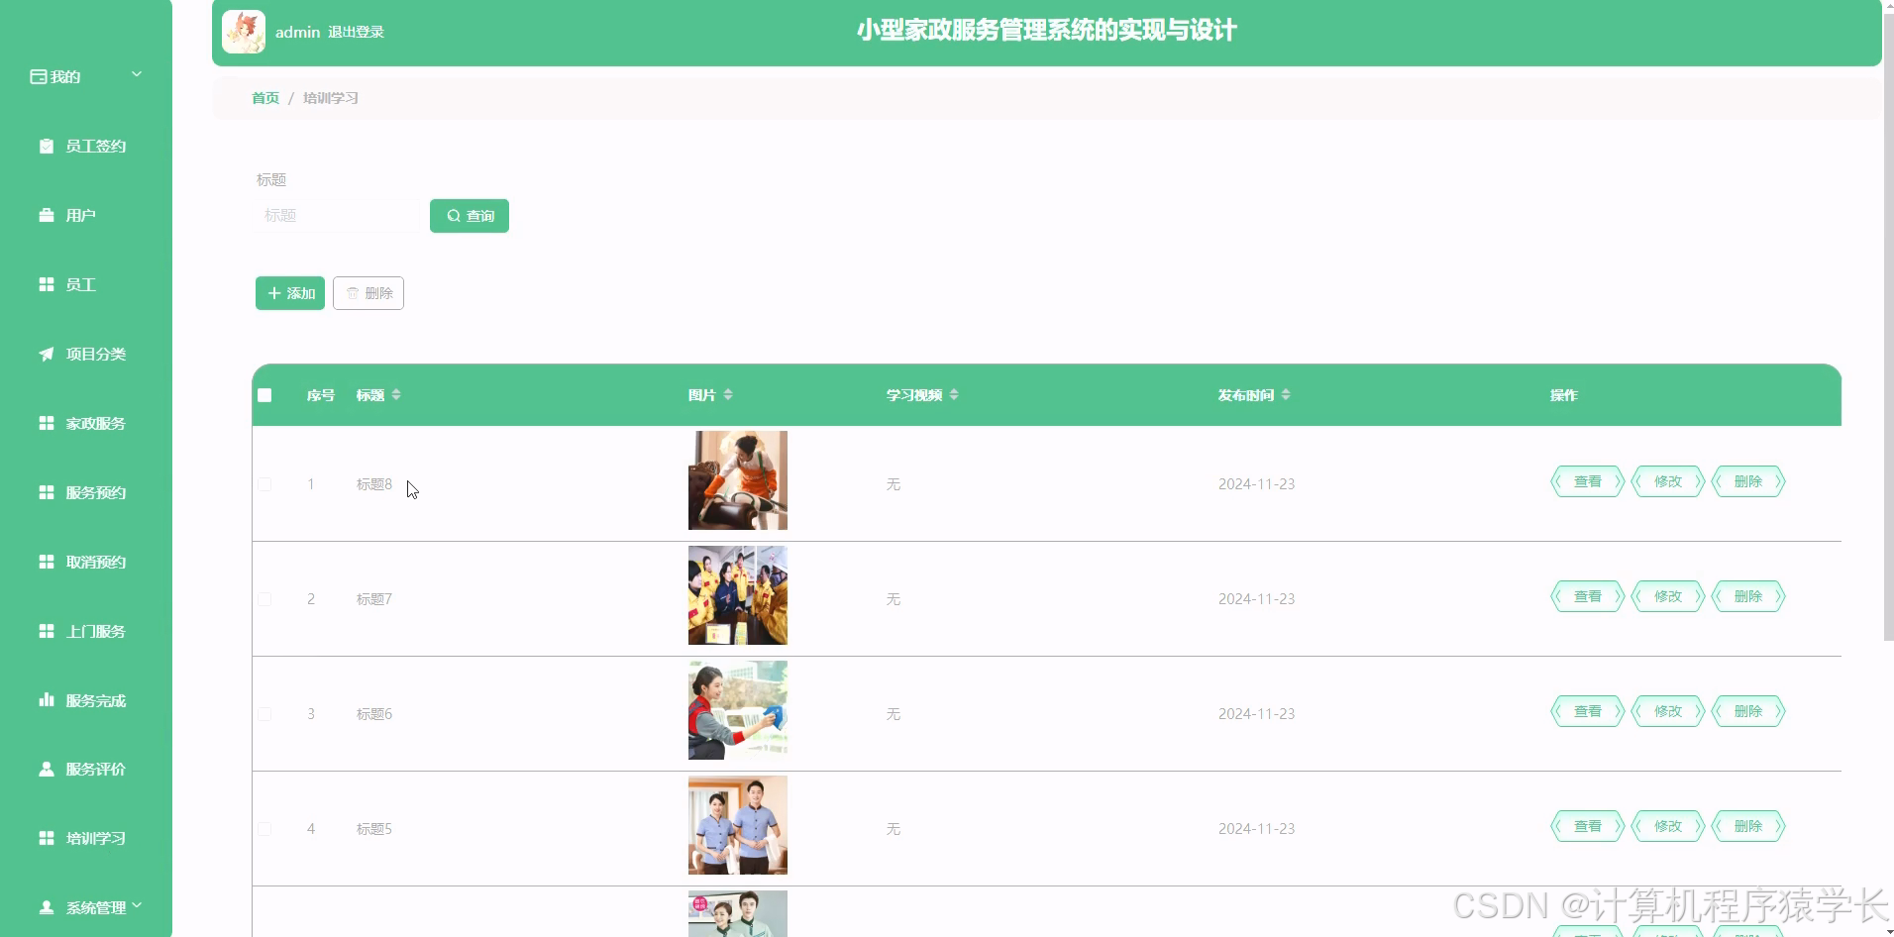
Task: Sort table by 学习视频 column arrows
Action: [x=954, y=394]
